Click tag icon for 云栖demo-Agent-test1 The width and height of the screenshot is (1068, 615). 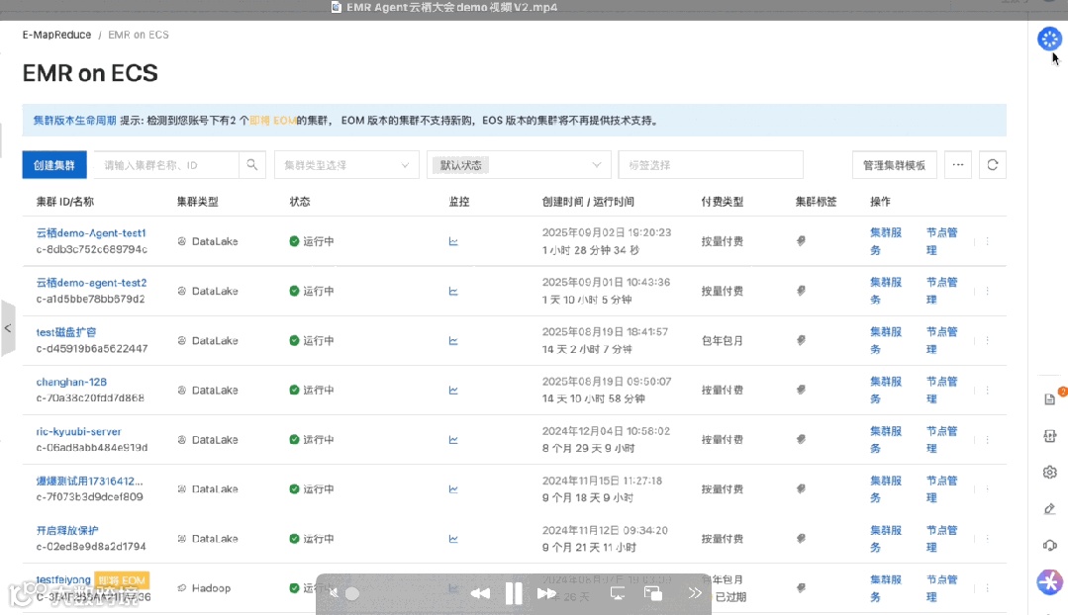point(801,241)
